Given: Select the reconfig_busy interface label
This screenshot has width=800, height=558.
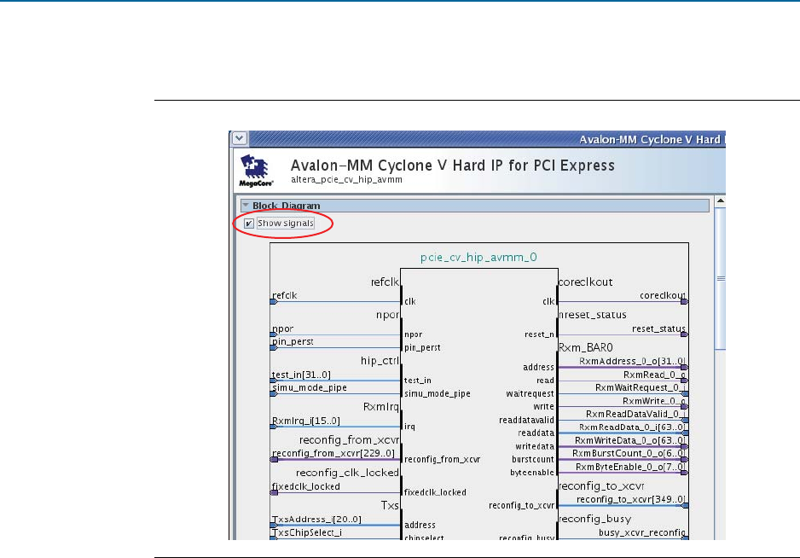Looking at the screenshot, I should [595, 519].
